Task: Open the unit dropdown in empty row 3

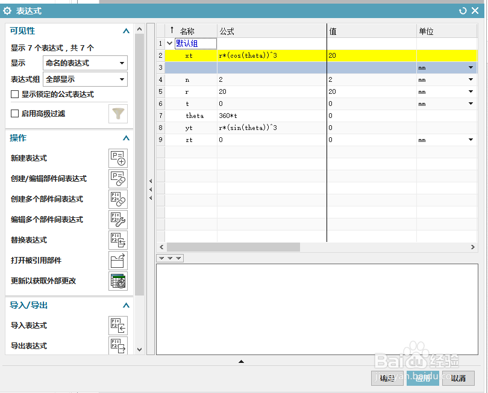Action: coord(471,67)
